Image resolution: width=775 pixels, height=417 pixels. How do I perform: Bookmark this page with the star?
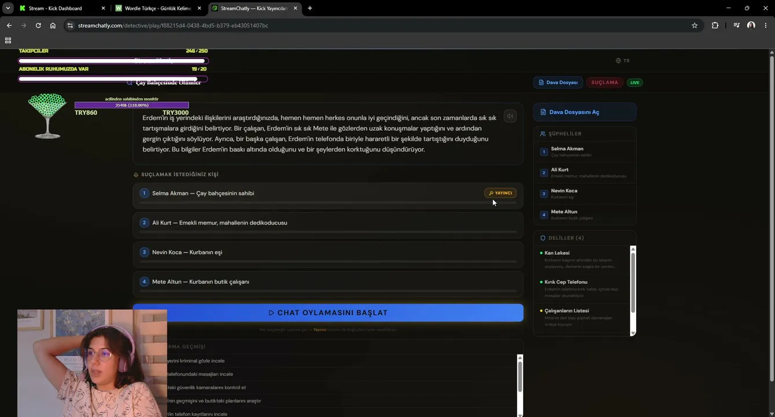coord(695,25)
